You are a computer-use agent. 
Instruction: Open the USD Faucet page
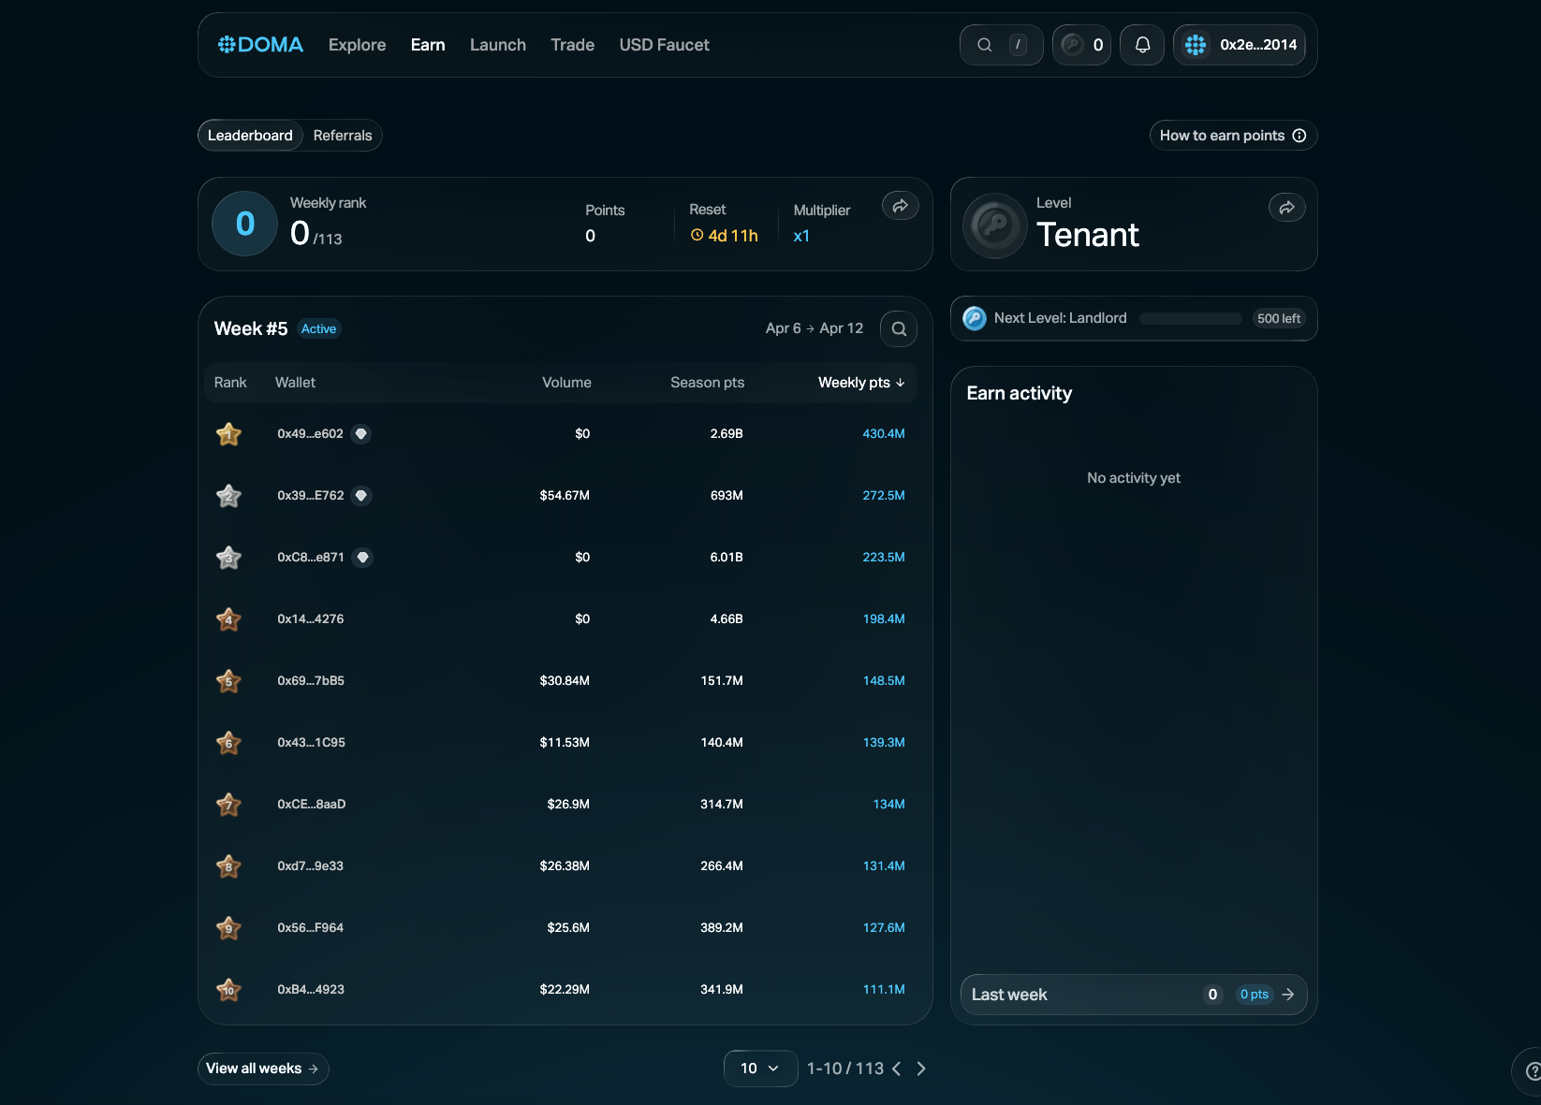664,45
